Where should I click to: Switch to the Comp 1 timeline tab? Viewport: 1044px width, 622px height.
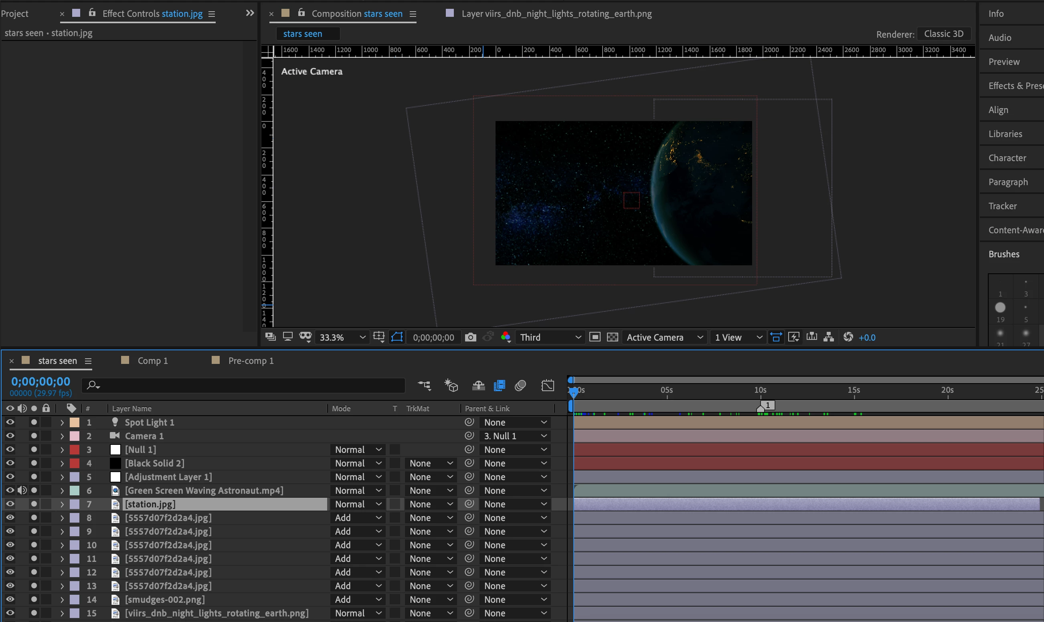tap(153, 361)
